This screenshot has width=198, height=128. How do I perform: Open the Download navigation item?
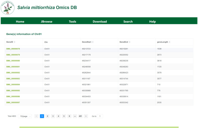point(100,22)
